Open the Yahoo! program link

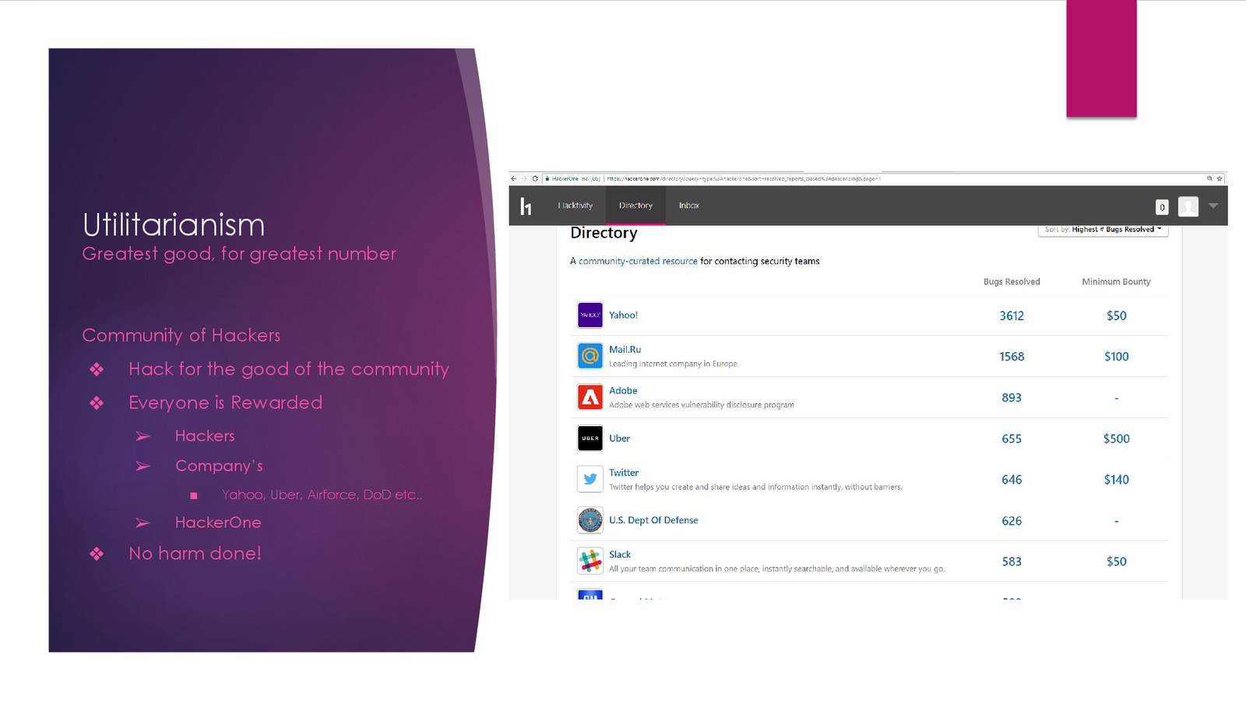623,315
